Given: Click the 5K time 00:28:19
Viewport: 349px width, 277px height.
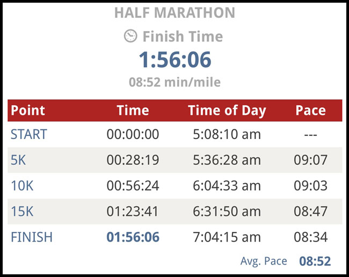Looking at the screenshot, I should coord(133,160).
